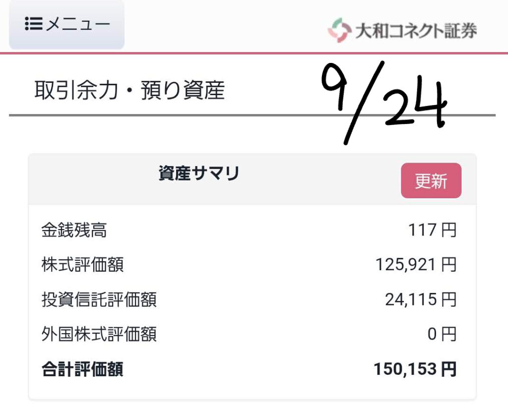This screenshot has width=508, height=407.
Task: Select the bold 合計評価額 total label
Action: 82,369
